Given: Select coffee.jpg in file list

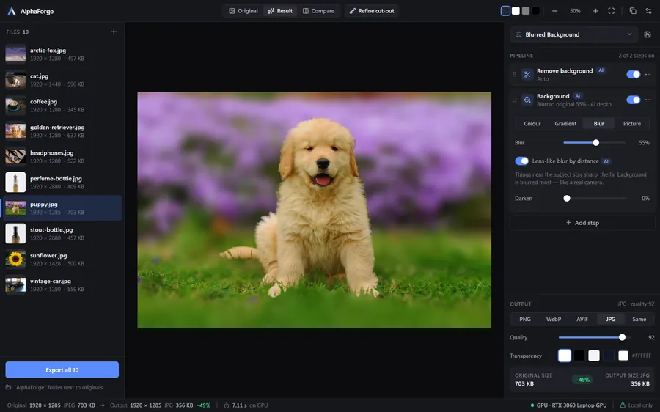Looking at the screenshot, I should point(62,106).
